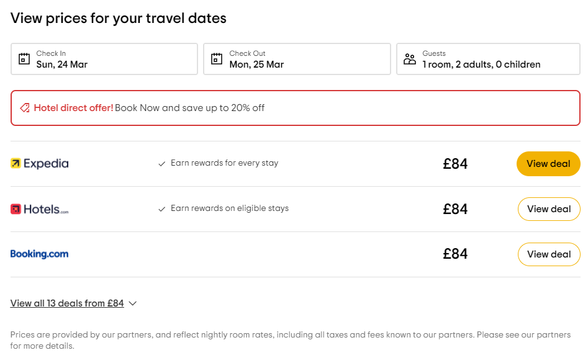Open the Check Out date picker
This screenshot has width=588, height=358.
click(x=297, y=59)
